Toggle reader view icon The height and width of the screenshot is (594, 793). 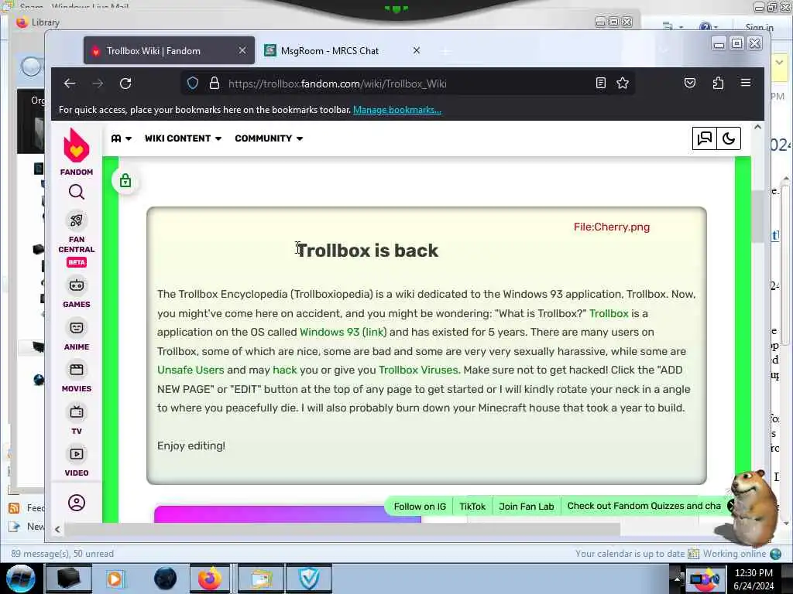[x=601, y=84]
